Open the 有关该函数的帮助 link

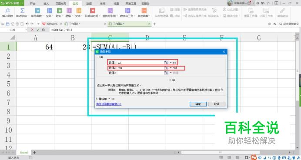coord(109,104)
